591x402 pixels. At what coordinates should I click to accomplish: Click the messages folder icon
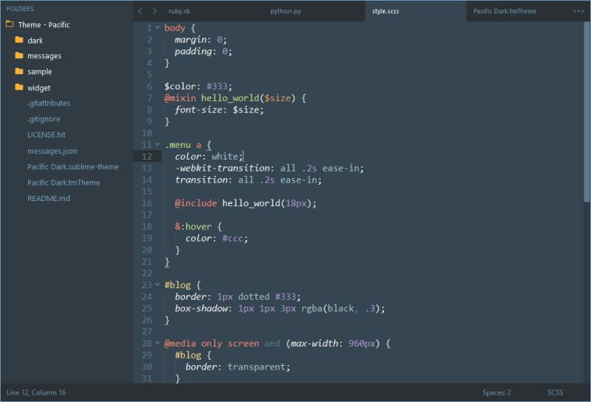coord(19,55)
